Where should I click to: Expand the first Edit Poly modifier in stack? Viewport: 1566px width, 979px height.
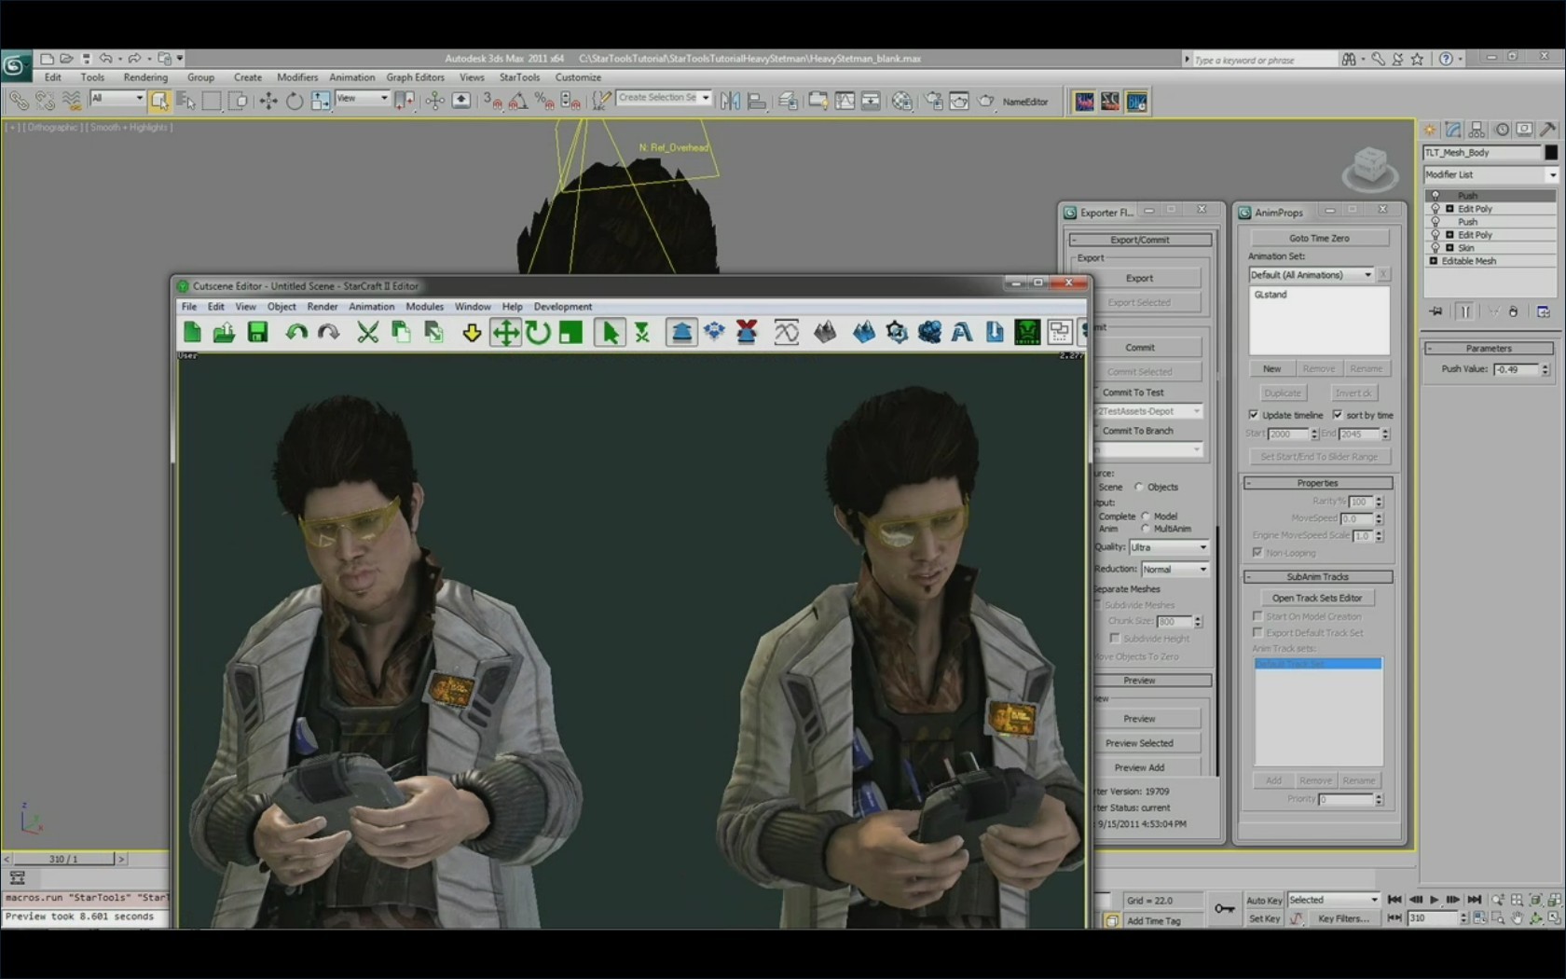(x=1449, y=209)
